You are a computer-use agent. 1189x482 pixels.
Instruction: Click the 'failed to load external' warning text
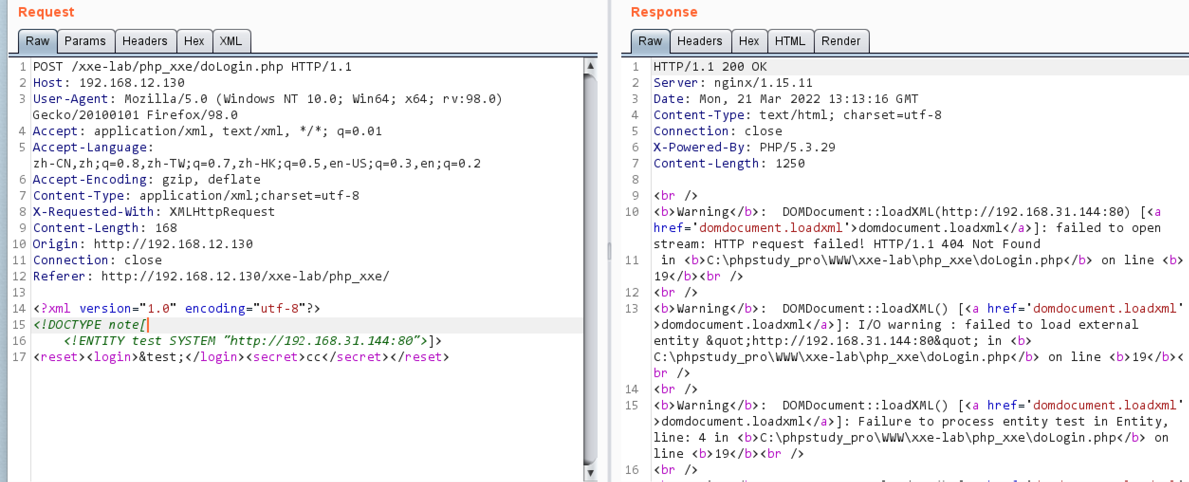1051,324
